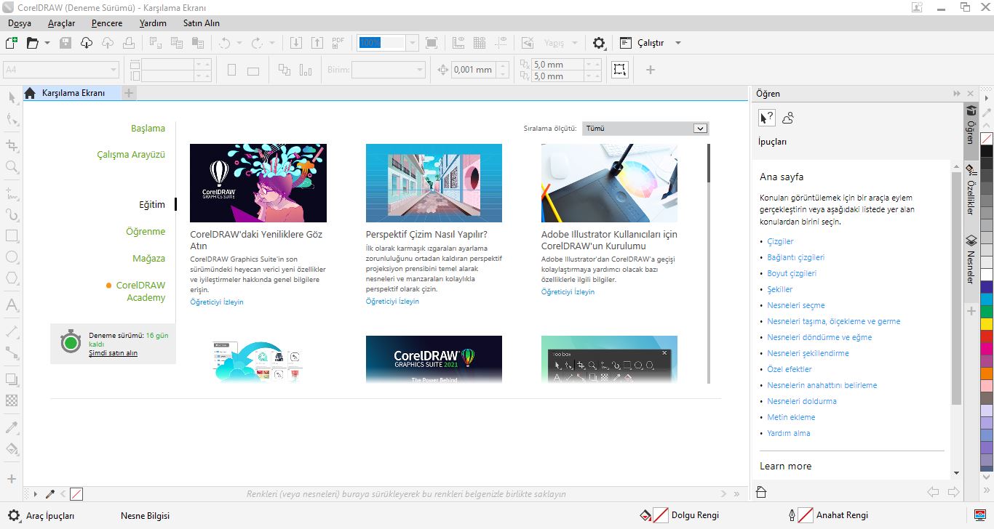Expand the palette end double chevron
This screenshot has width=994, height=529.
[x=736, y=494]
